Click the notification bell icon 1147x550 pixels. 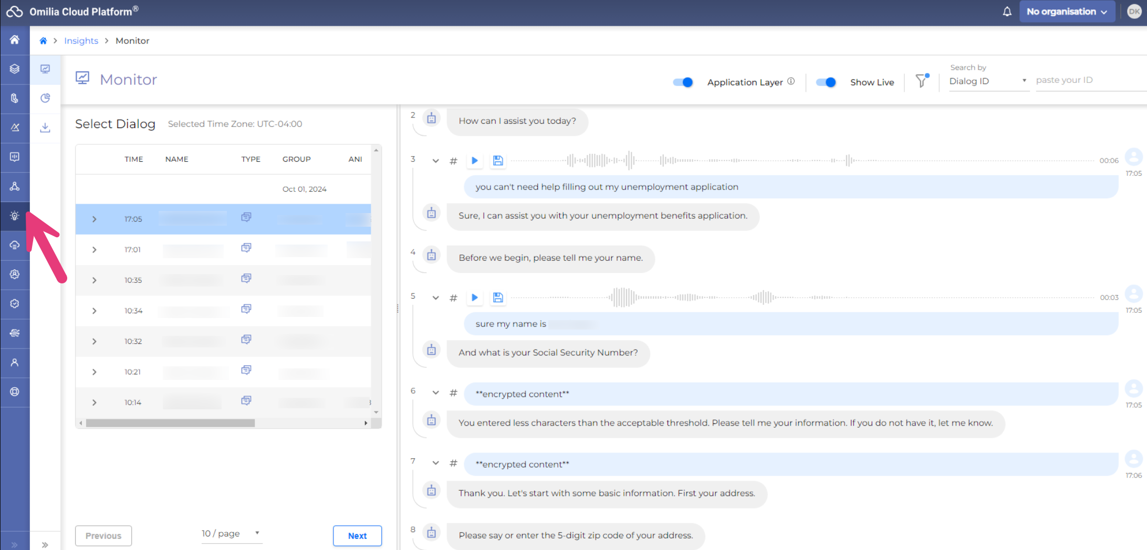[1007, 12]
